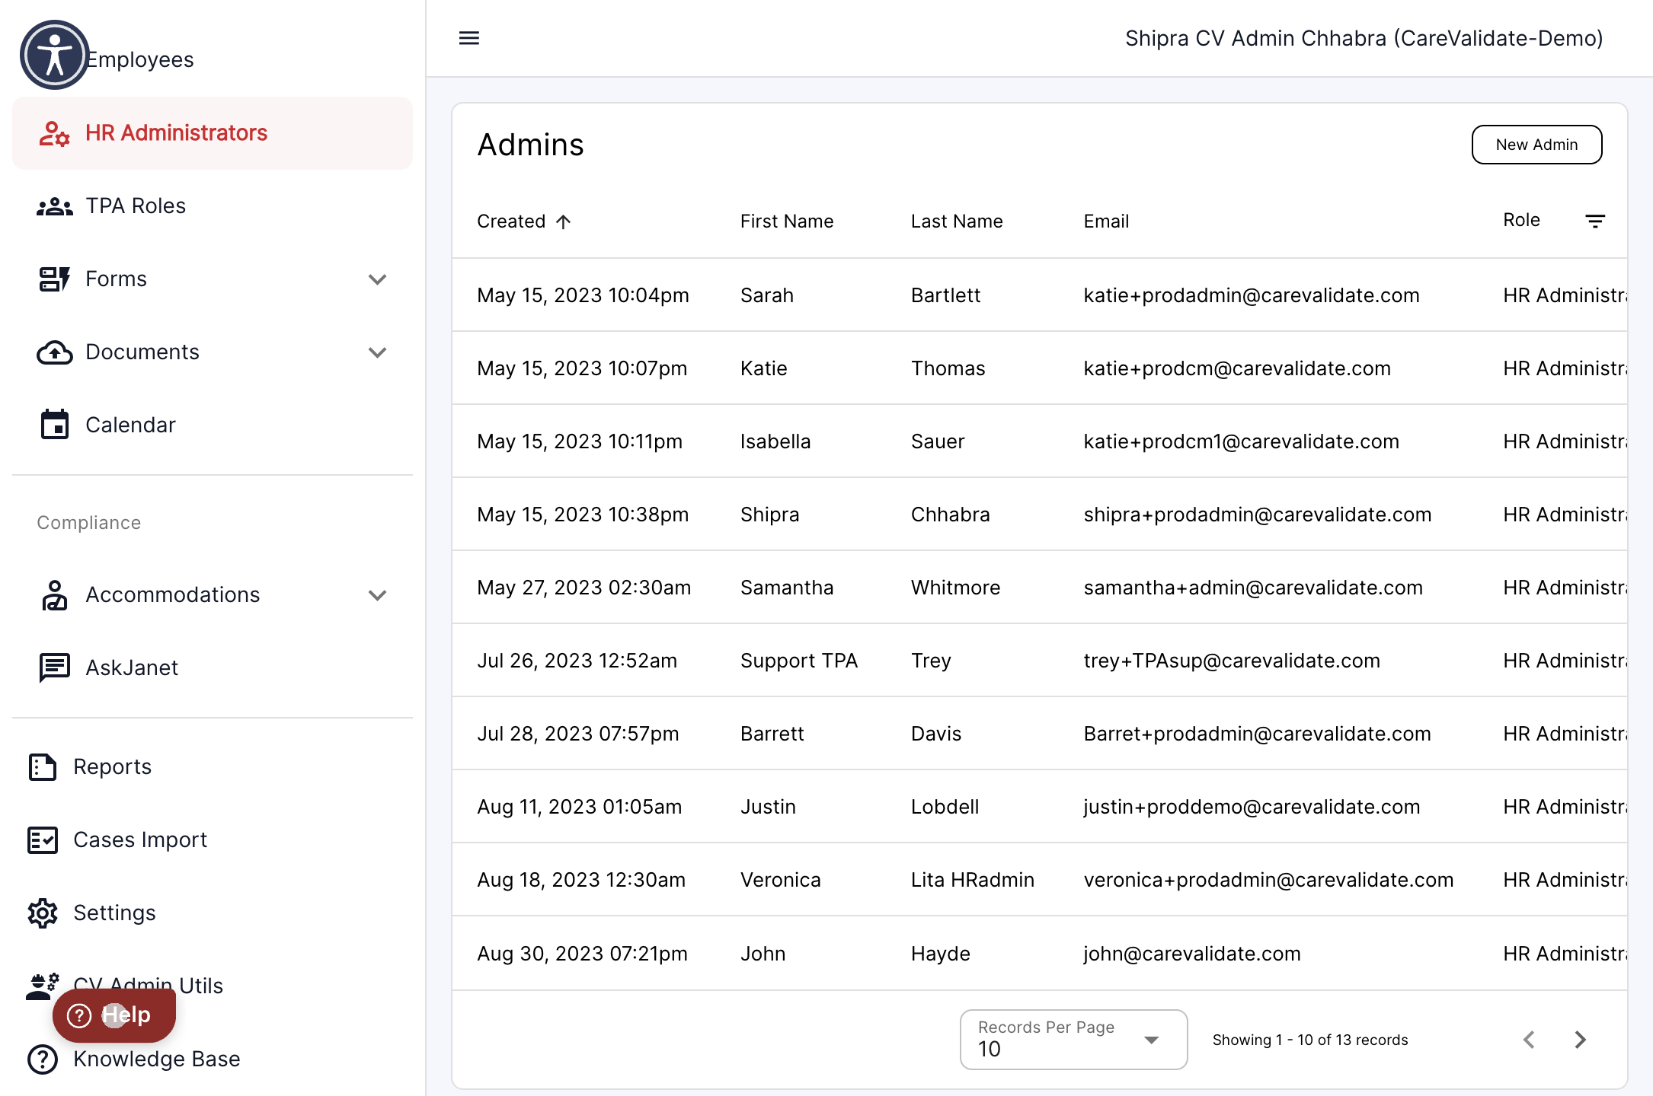Click email katie+prodcm@carevalidate.com

tap(1237, 368)
